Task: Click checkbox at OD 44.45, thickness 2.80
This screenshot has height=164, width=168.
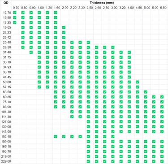Action: [105, 77]
